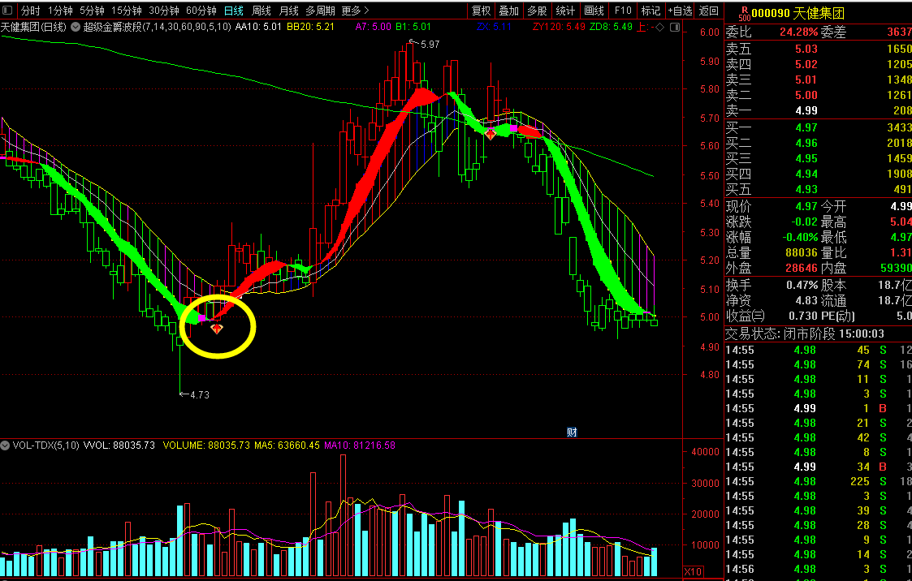Viewport: 912px width, 581px height.
Task: Switch to 周线 weekly chart
Action: 261,11
